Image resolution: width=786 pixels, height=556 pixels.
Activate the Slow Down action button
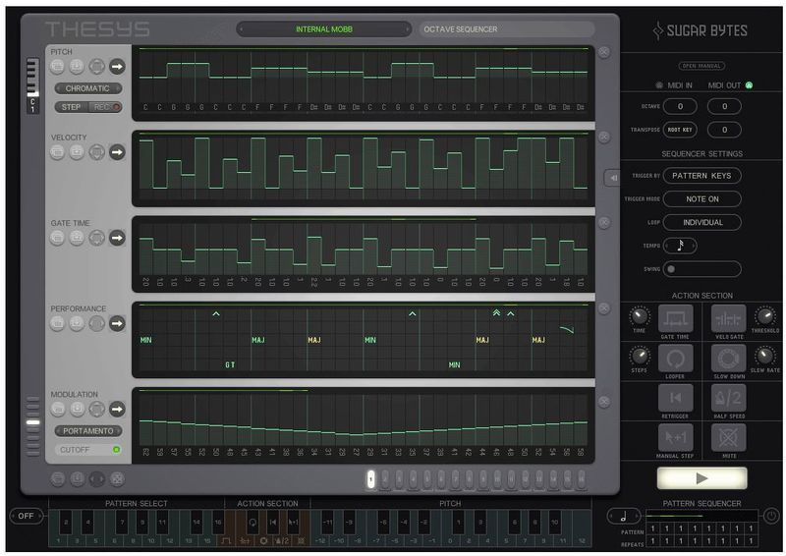[x=729, y=359]
